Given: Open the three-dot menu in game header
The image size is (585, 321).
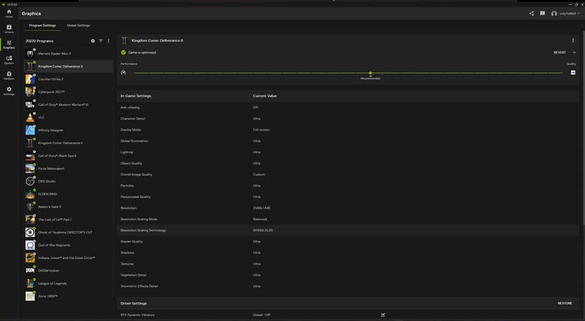Looking at the screenshot, I should coord(573,40).
